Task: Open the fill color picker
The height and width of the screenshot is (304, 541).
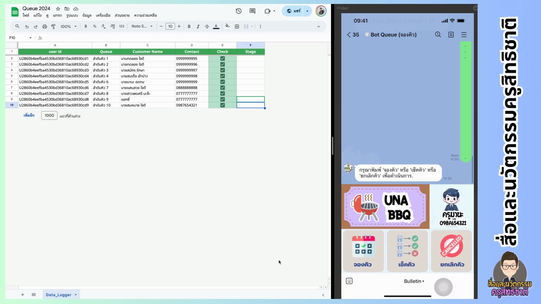Action: coord(227,26)
